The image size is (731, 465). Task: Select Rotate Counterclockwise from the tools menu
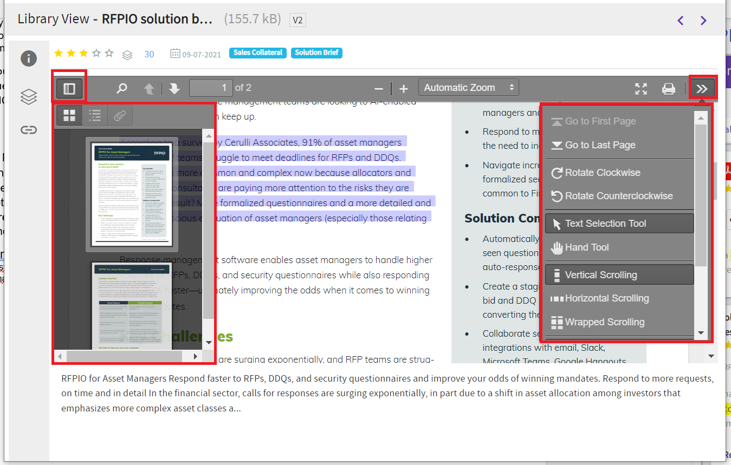click(x=619, y=196)
